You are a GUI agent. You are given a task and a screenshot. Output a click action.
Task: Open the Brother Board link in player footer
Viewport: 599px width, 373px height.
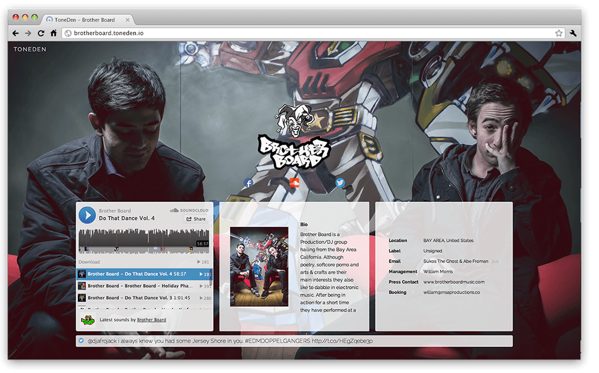point(151,320)
